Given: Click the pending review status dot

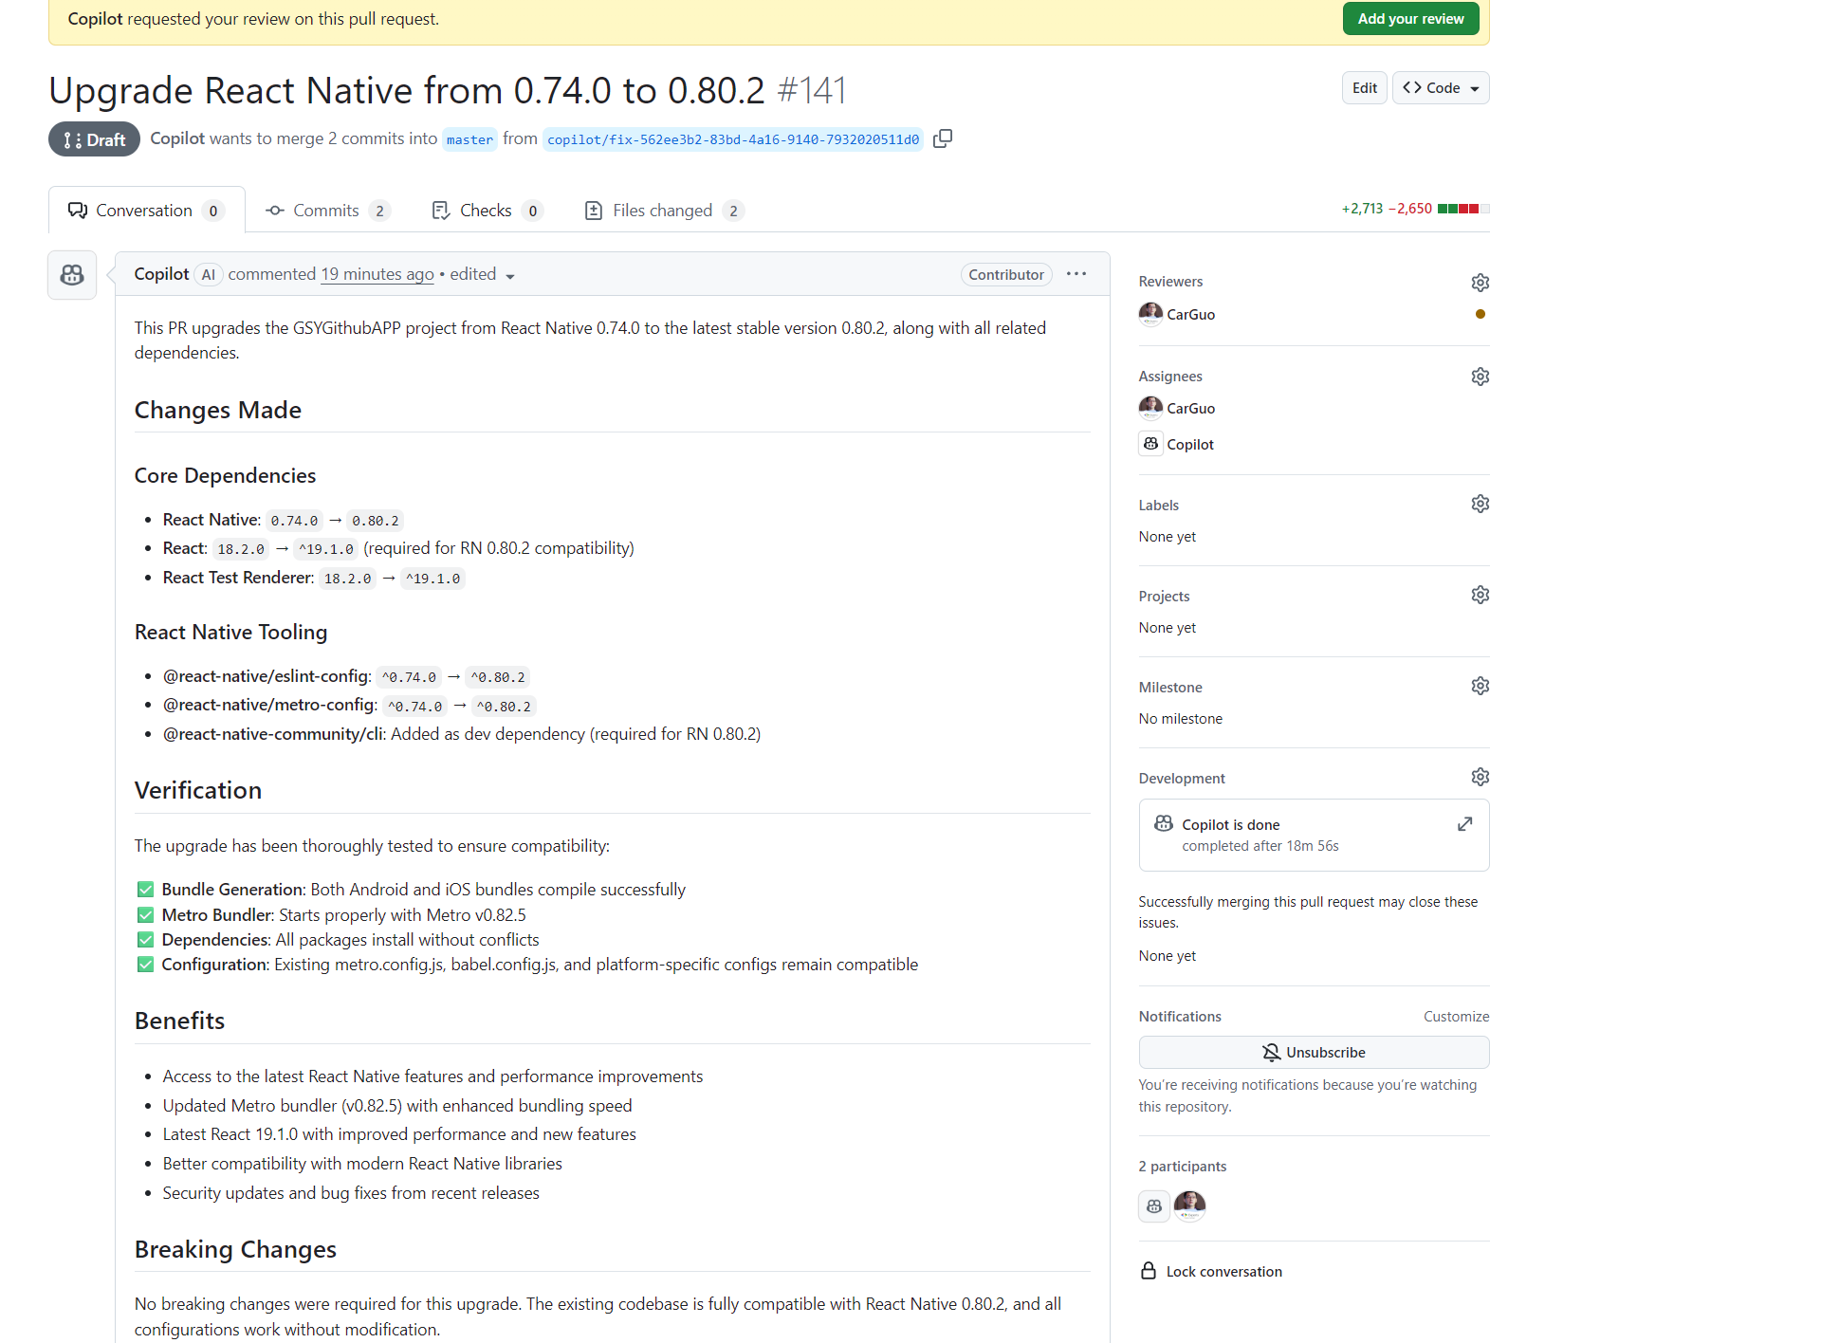Looking at the screenshot, I should point(1480,314).
